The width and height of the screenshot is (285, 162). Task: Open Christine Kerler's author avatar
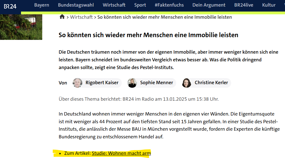187,83
